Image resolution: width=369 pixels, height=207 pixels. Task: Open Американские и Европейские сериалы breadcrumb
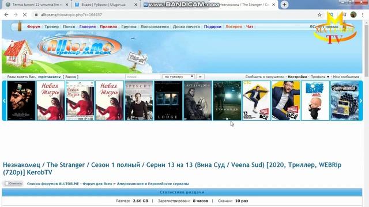coord(153,184)
